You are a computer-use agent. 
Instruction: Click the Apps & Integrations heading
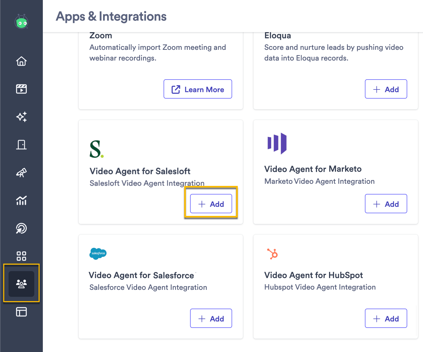click(111, 16)
